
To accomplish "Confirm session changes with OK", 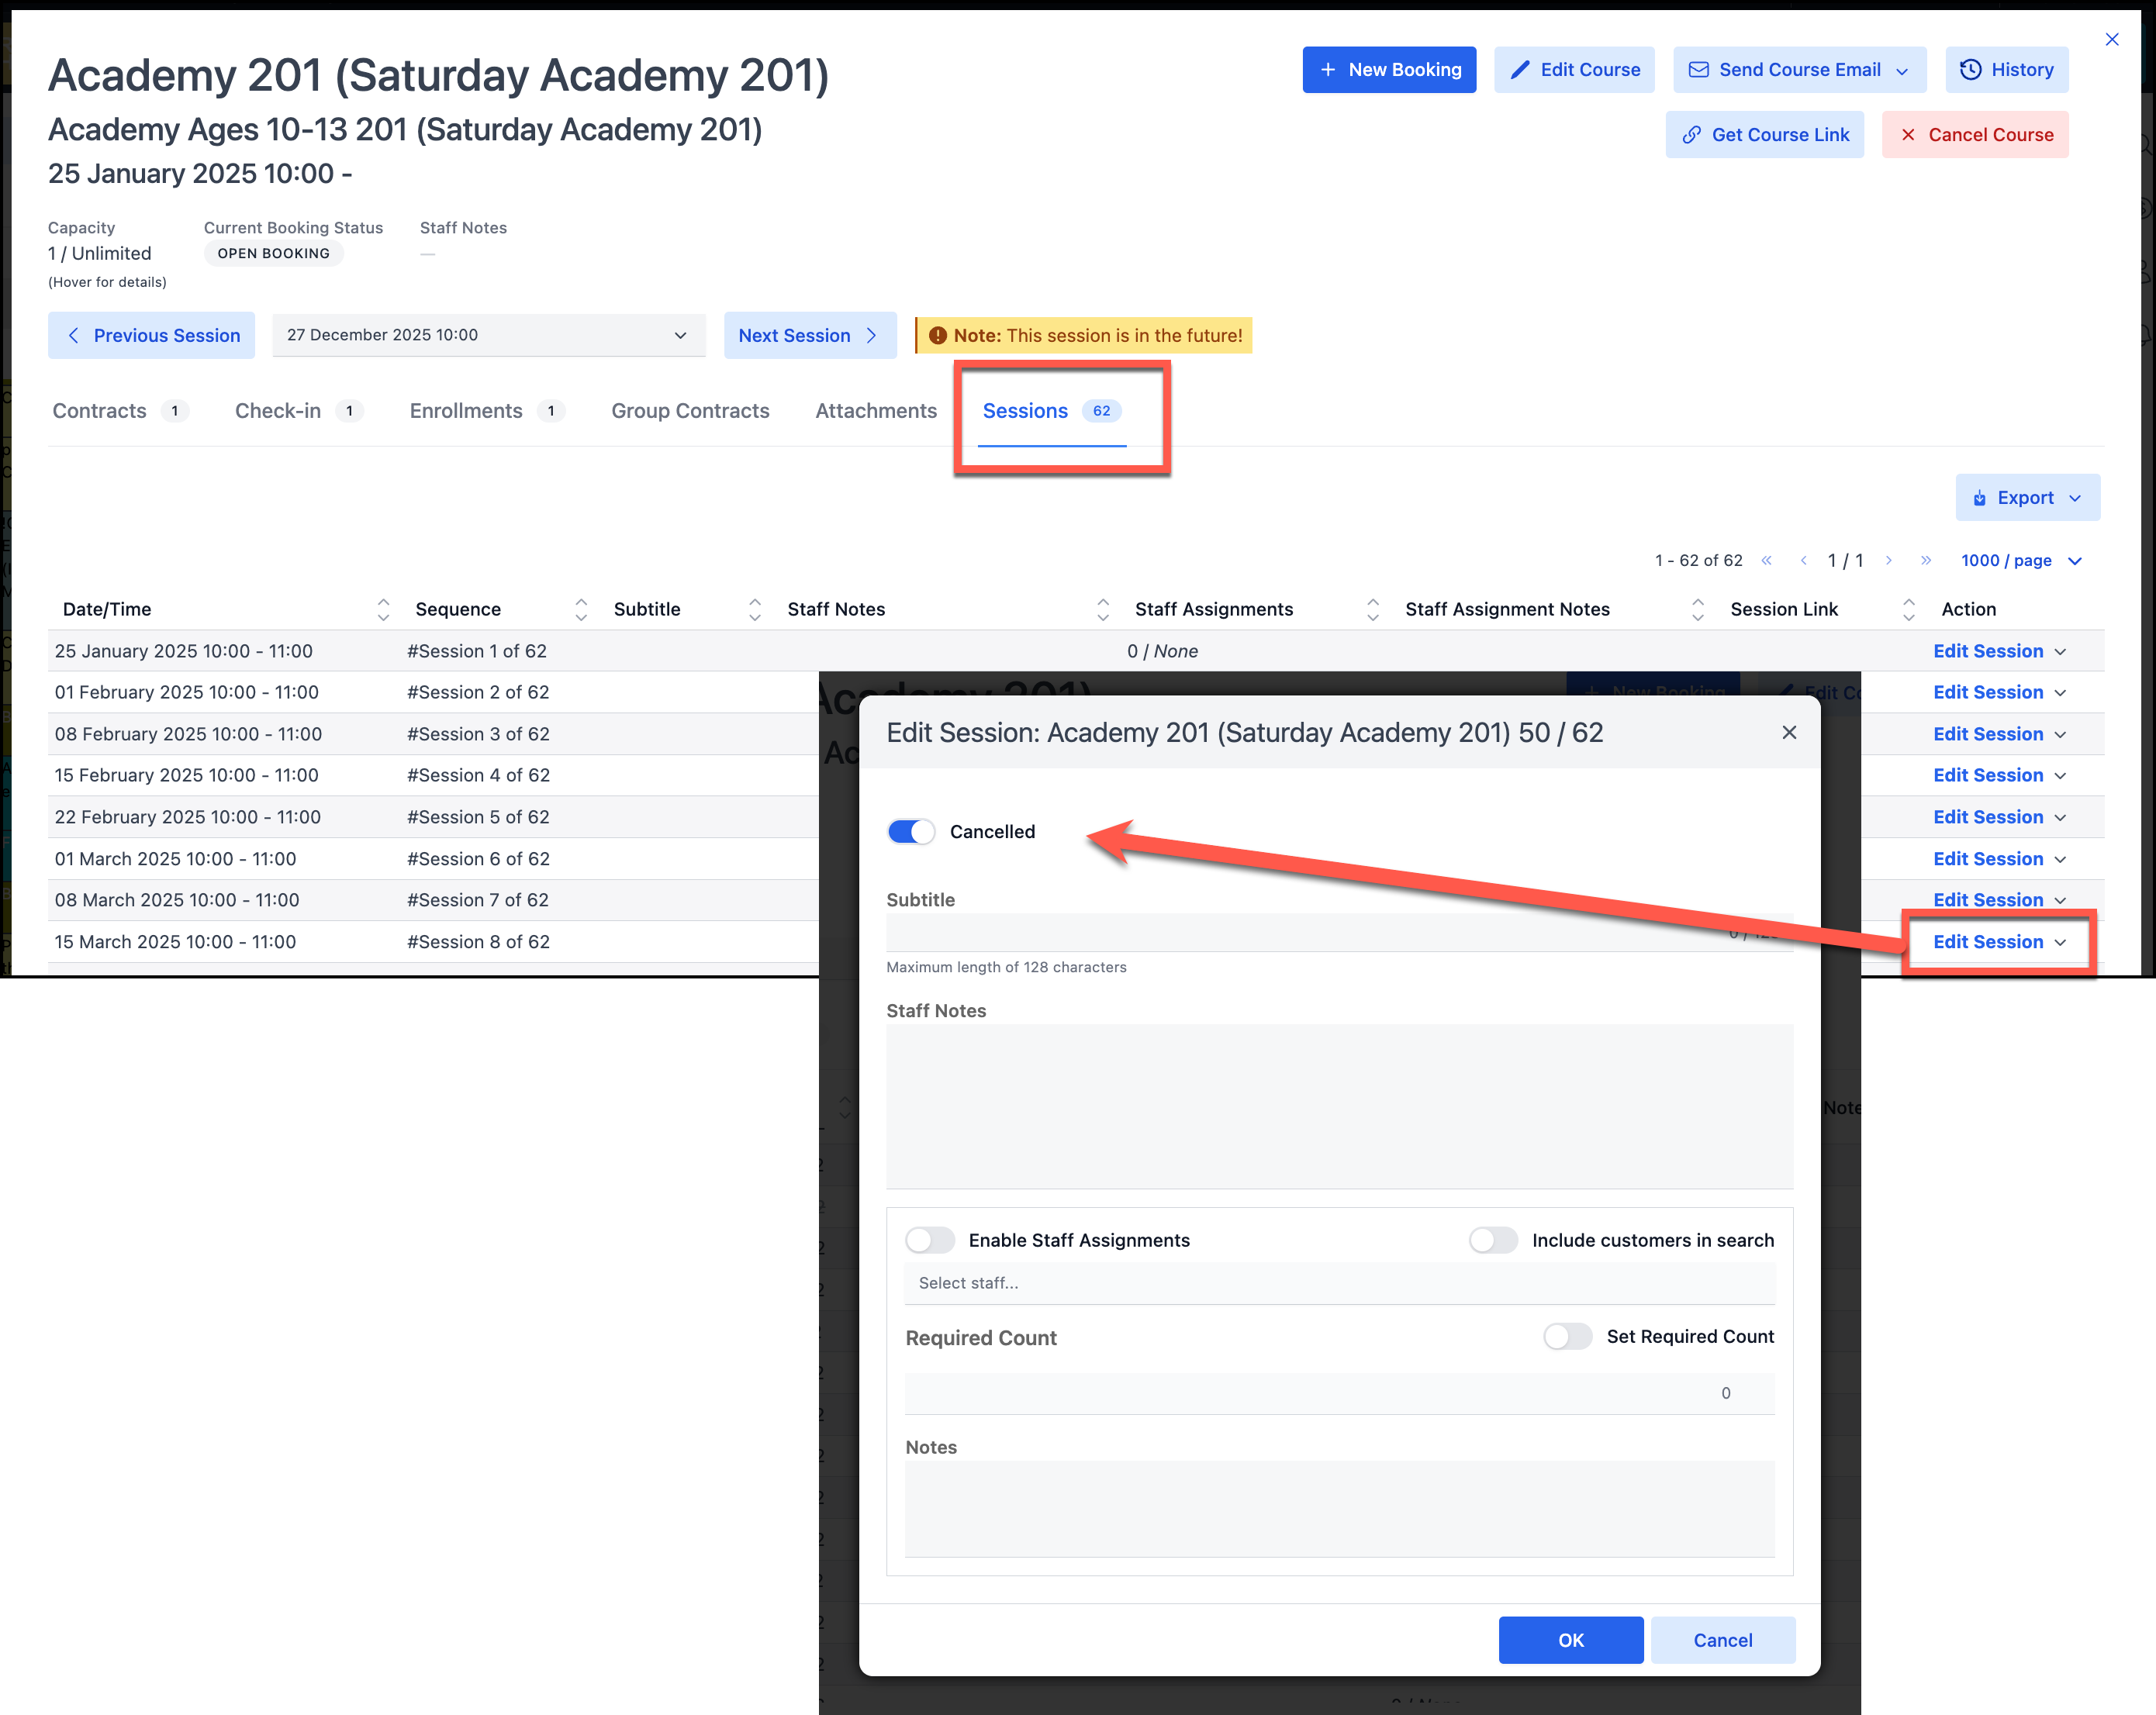I will coord(1570,1639).
